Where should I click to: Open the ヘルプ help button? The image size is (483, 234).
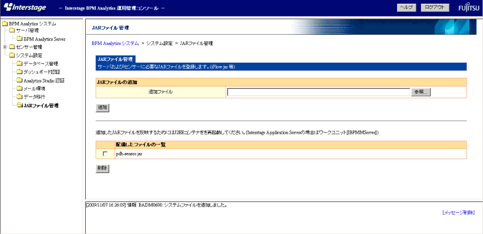coord(407,7)
